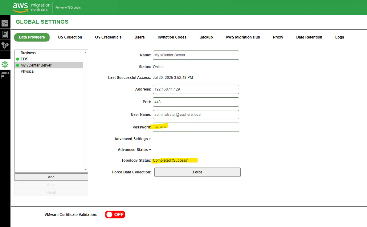Select EDS in provider list
This screenshot has height=227, width=367.
coord(49,59)
